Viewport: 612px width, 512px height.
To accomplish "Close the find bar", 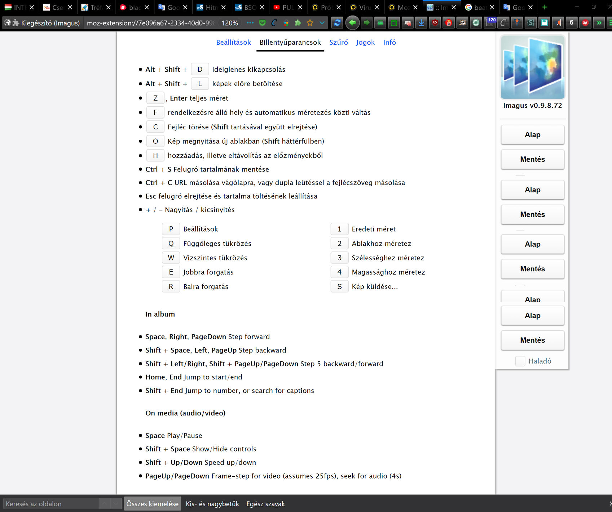I will coord(610,504).
